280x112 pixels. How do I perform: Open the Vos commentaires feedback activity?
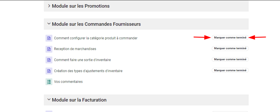point(68,82)
